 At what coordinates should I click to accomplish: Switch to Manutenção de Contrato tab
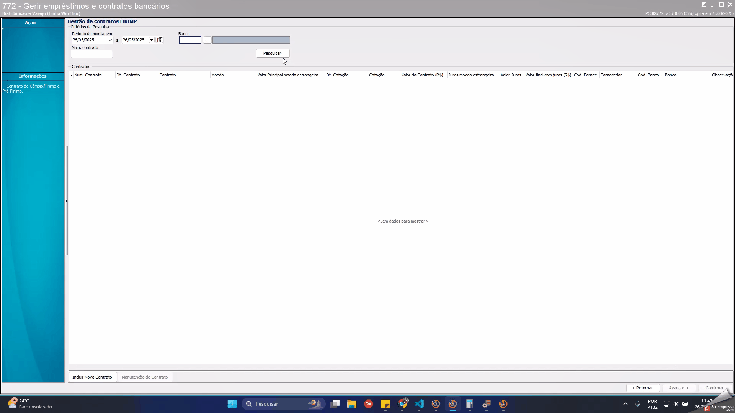(x=145, y=377)
